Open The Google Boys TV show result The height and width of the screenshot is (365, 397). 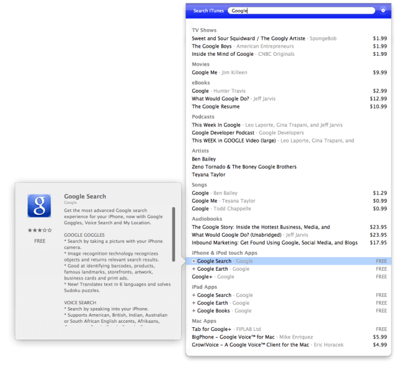[212, 46]
